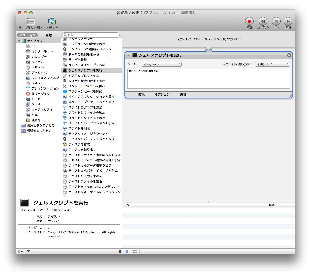Show log list view button
The height and width of the screenshot is (276, 311).
pos(126,252)
